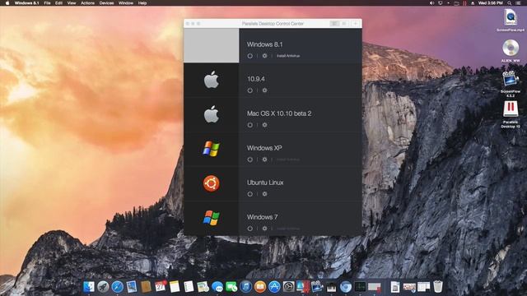Open the gear settings for 10.9.4

tap(265, 90)
